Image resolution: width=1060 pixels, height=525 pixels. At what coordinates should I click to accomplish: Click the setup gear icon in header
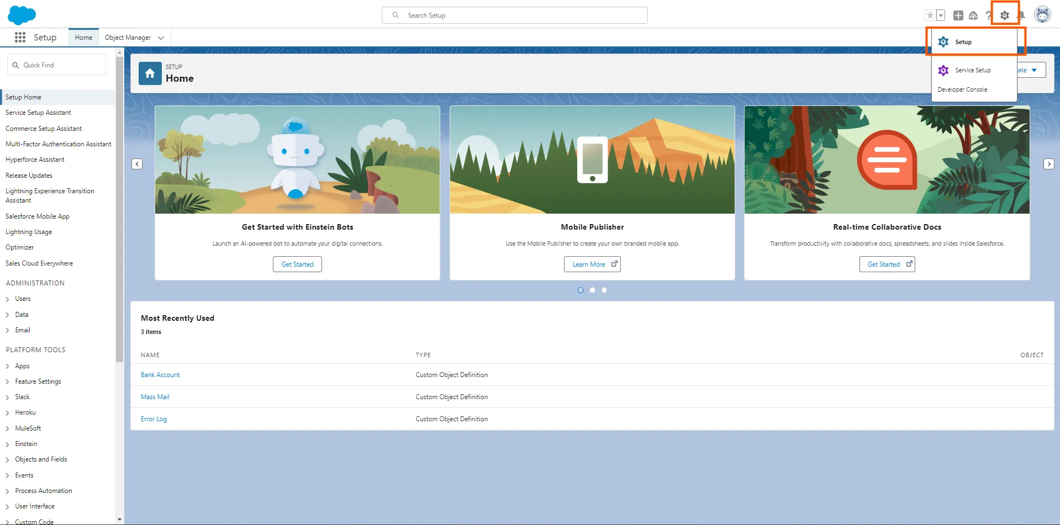[1004, 15]
